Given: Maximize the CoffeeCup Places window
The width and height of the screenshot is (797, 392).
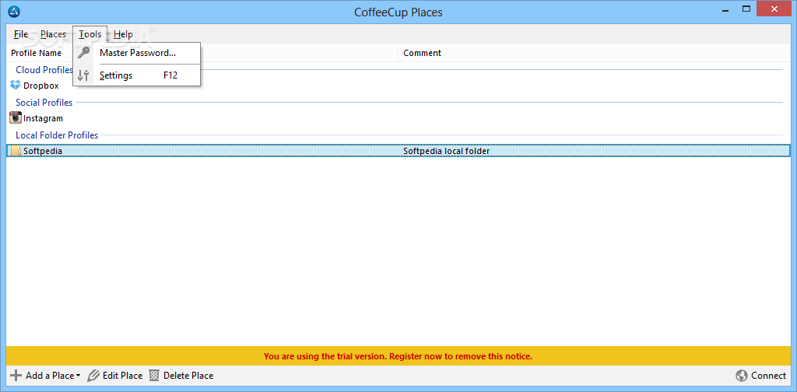Looking at the screenshot, I should 746,9.
